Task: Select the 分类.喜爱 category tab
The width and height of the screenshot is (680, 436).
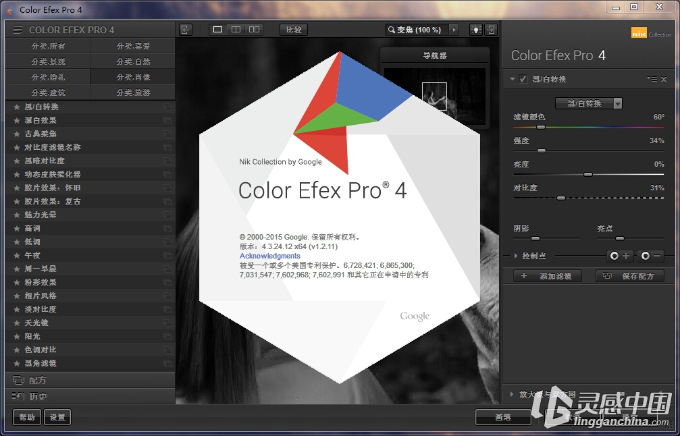Action: (133, 45)
